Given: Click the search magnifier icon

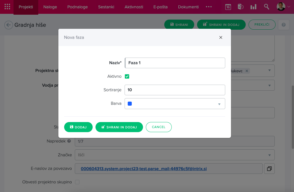Looking at the screenshot, I should pos(267,7).
